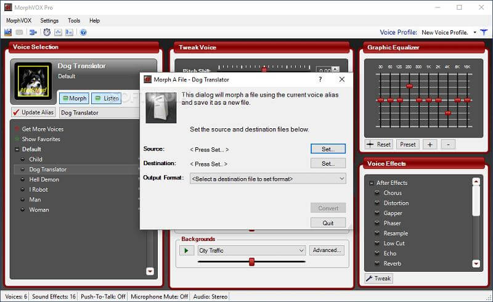Enable the Chorus effect
Screen dimensions: 493x302
point(377,193)
